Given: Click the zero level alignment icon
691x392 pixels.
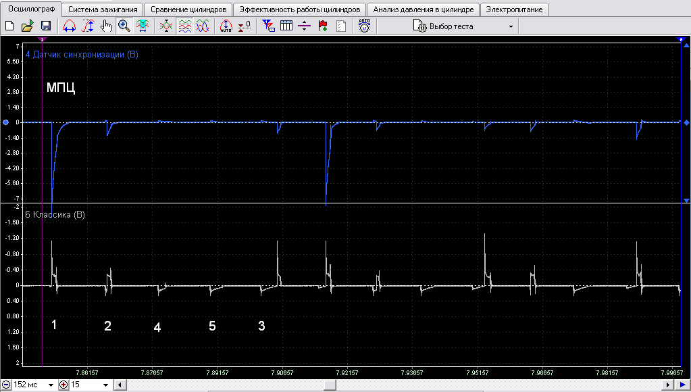Looking at the screenshot, I should 244,26.
